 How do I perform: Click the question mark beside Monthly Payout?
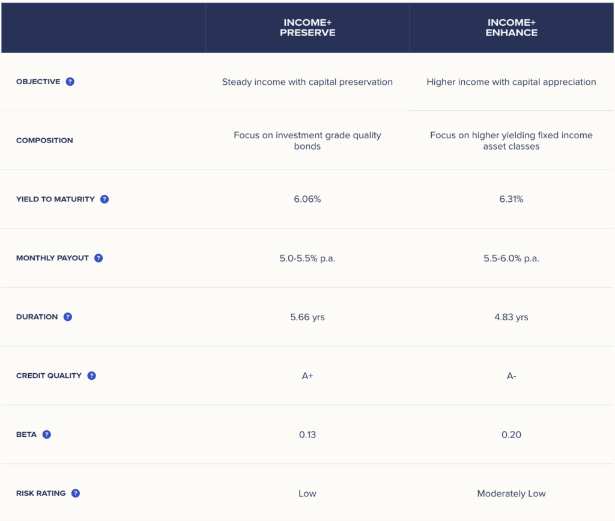point(98,258)
